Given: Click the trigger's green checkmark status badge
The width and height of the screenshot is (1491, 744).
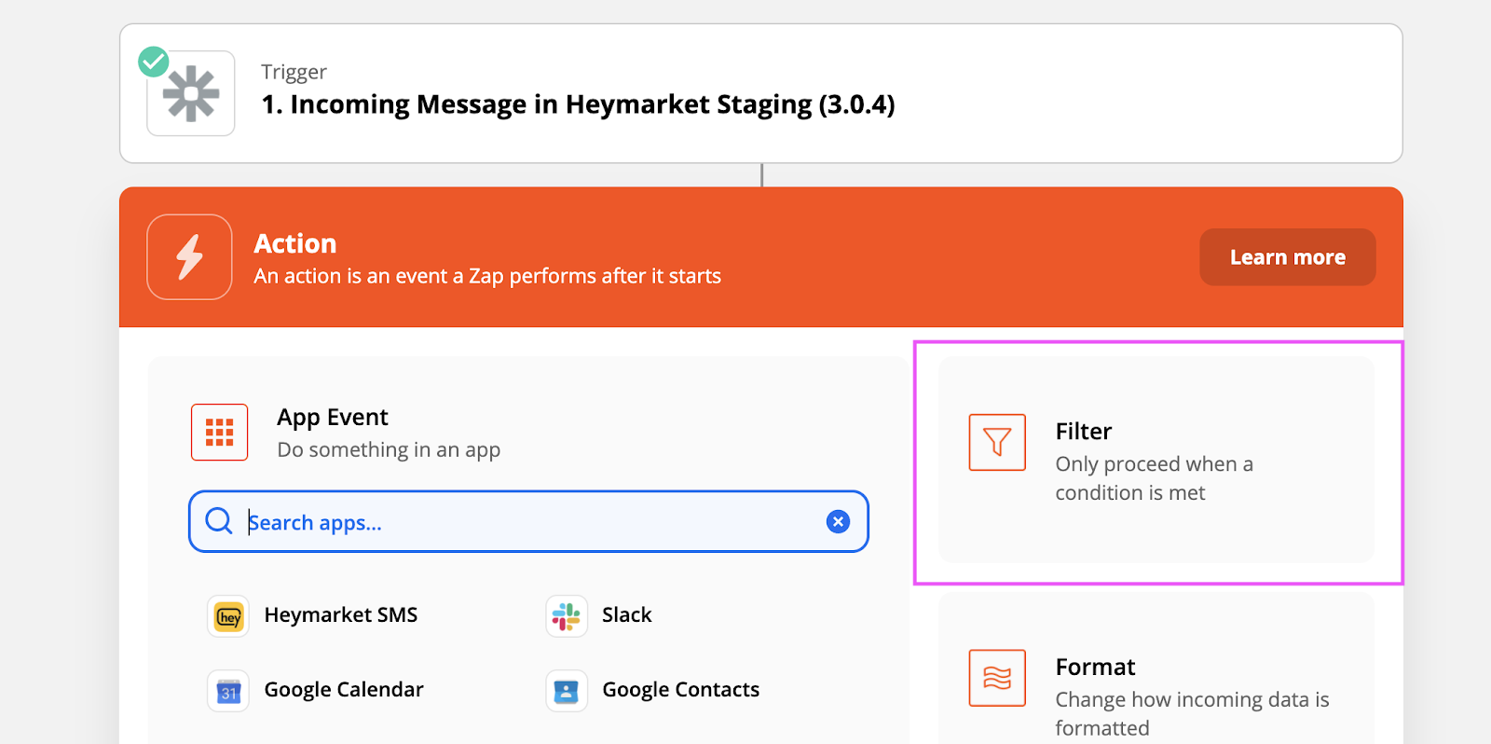Looking at the screenshot, I should 154,62.
